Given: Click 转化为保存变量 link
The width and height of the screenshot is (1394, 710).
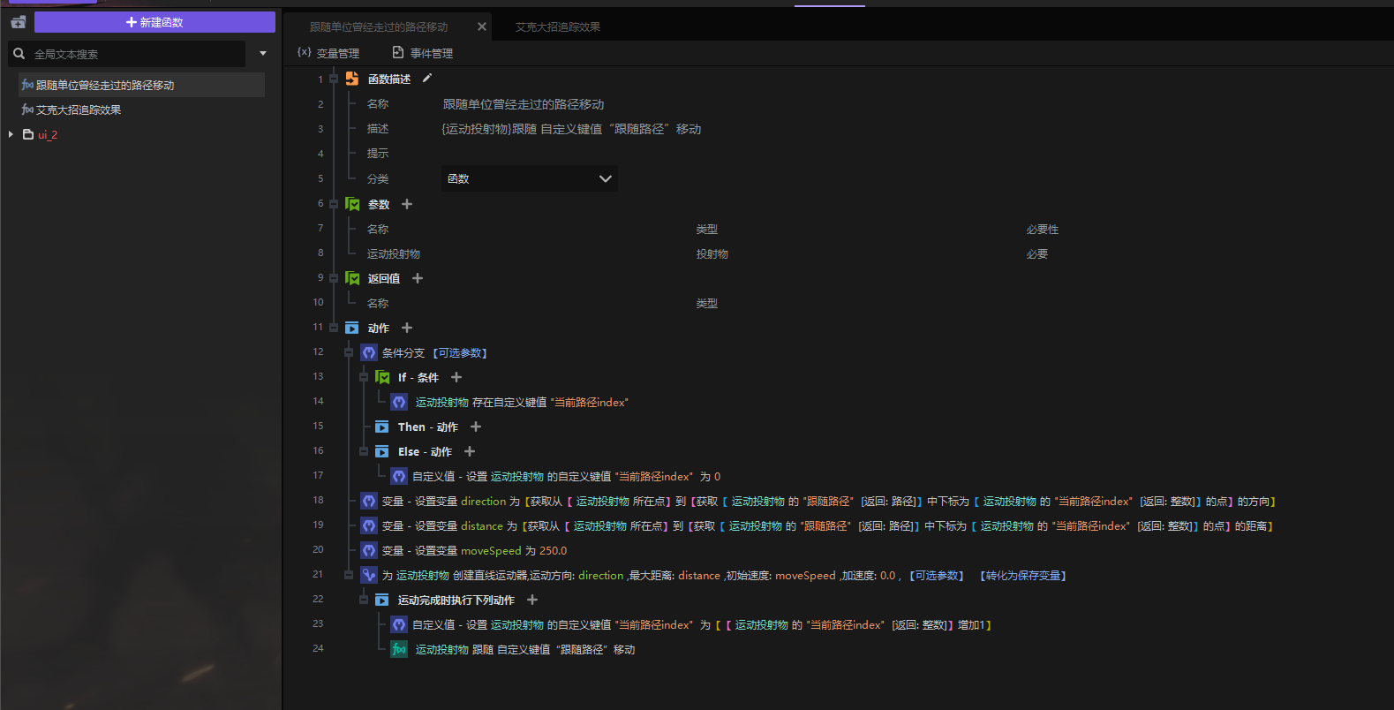Looking at the screenshot, I should tap(1023, 575).
